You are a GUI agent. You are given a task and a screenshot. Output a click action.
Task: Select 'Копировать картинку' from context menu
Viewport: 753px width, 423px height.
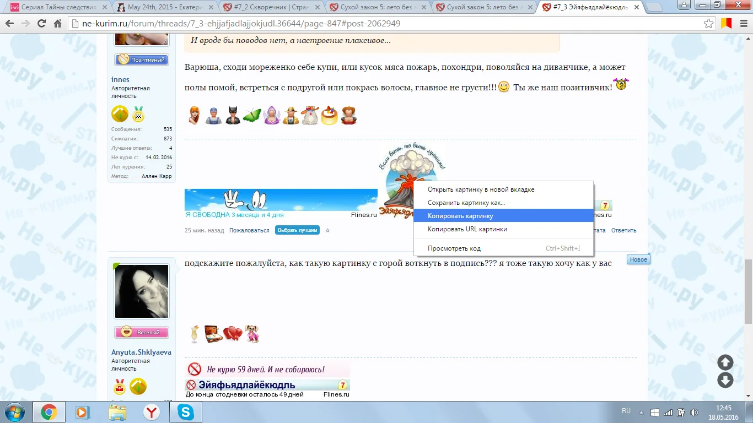click(x=503, y=216)
